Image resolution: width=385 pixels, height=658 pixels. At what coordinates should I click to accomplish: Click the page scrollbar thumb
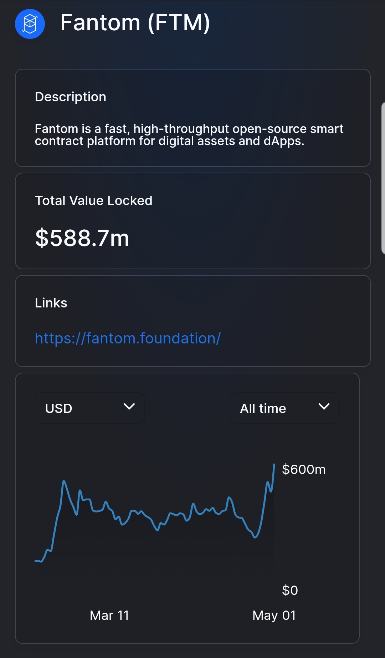[383, 178]
